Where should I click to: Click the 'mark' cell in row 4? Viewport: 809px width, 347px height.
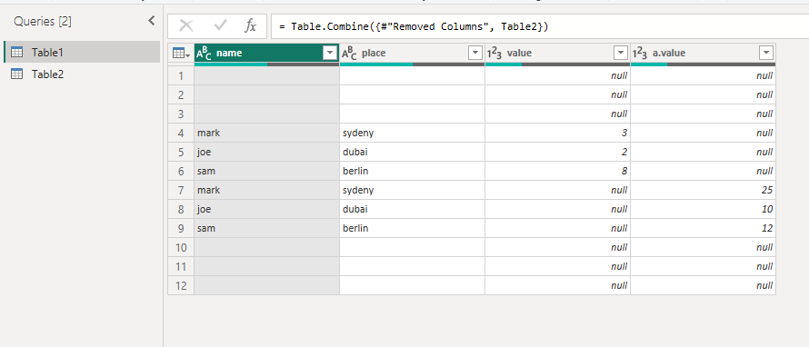pyautogui.click(x=266, y=133)
